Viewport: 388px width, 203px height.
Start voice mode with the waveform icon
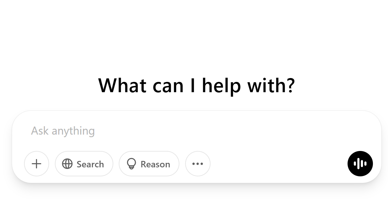360,164
